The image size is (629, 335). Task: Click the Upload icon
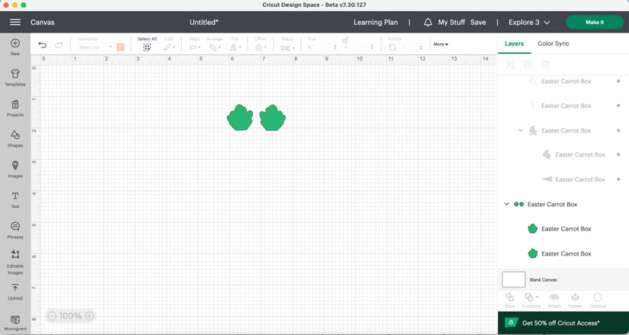pos(15,290)
